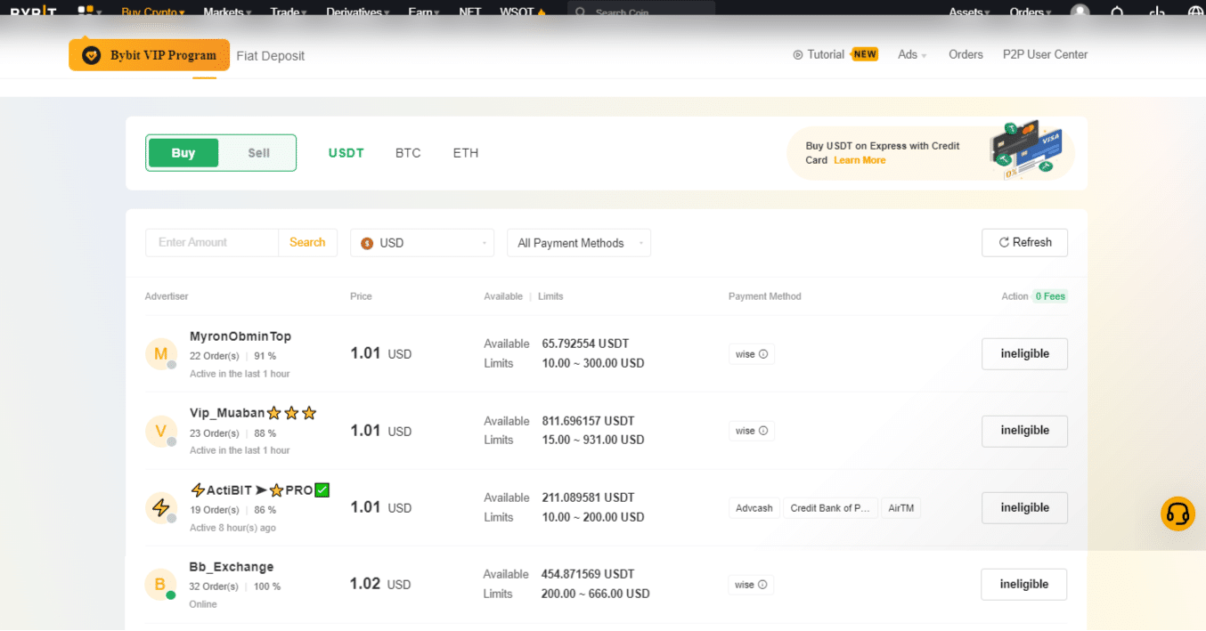The image size is (1206, 631).
Task: Select the USDT coin tab
Action: pyautogui.click(x=346, y=153)
